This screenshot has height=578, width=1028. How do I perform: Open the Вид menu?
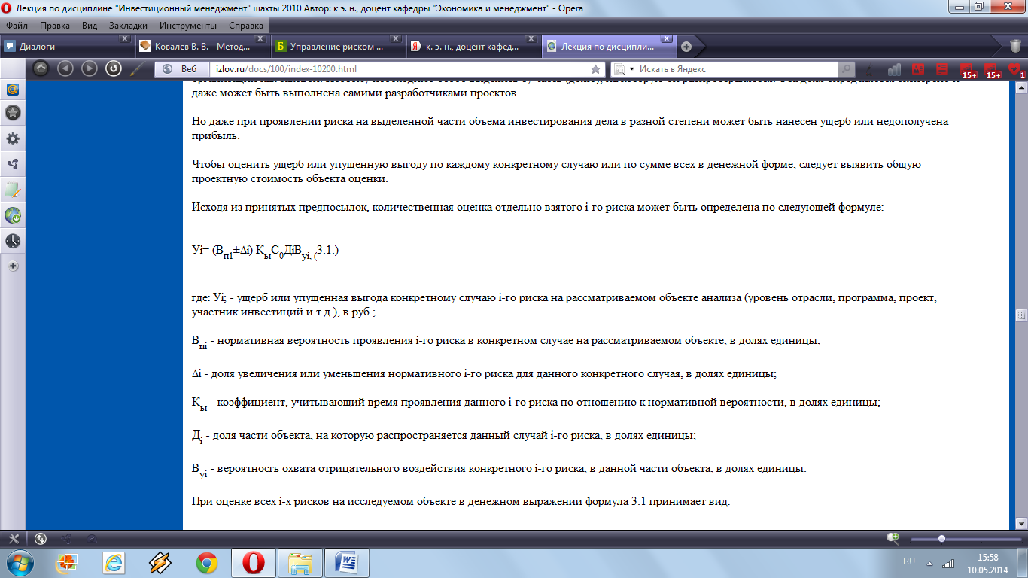pos(90,25)
